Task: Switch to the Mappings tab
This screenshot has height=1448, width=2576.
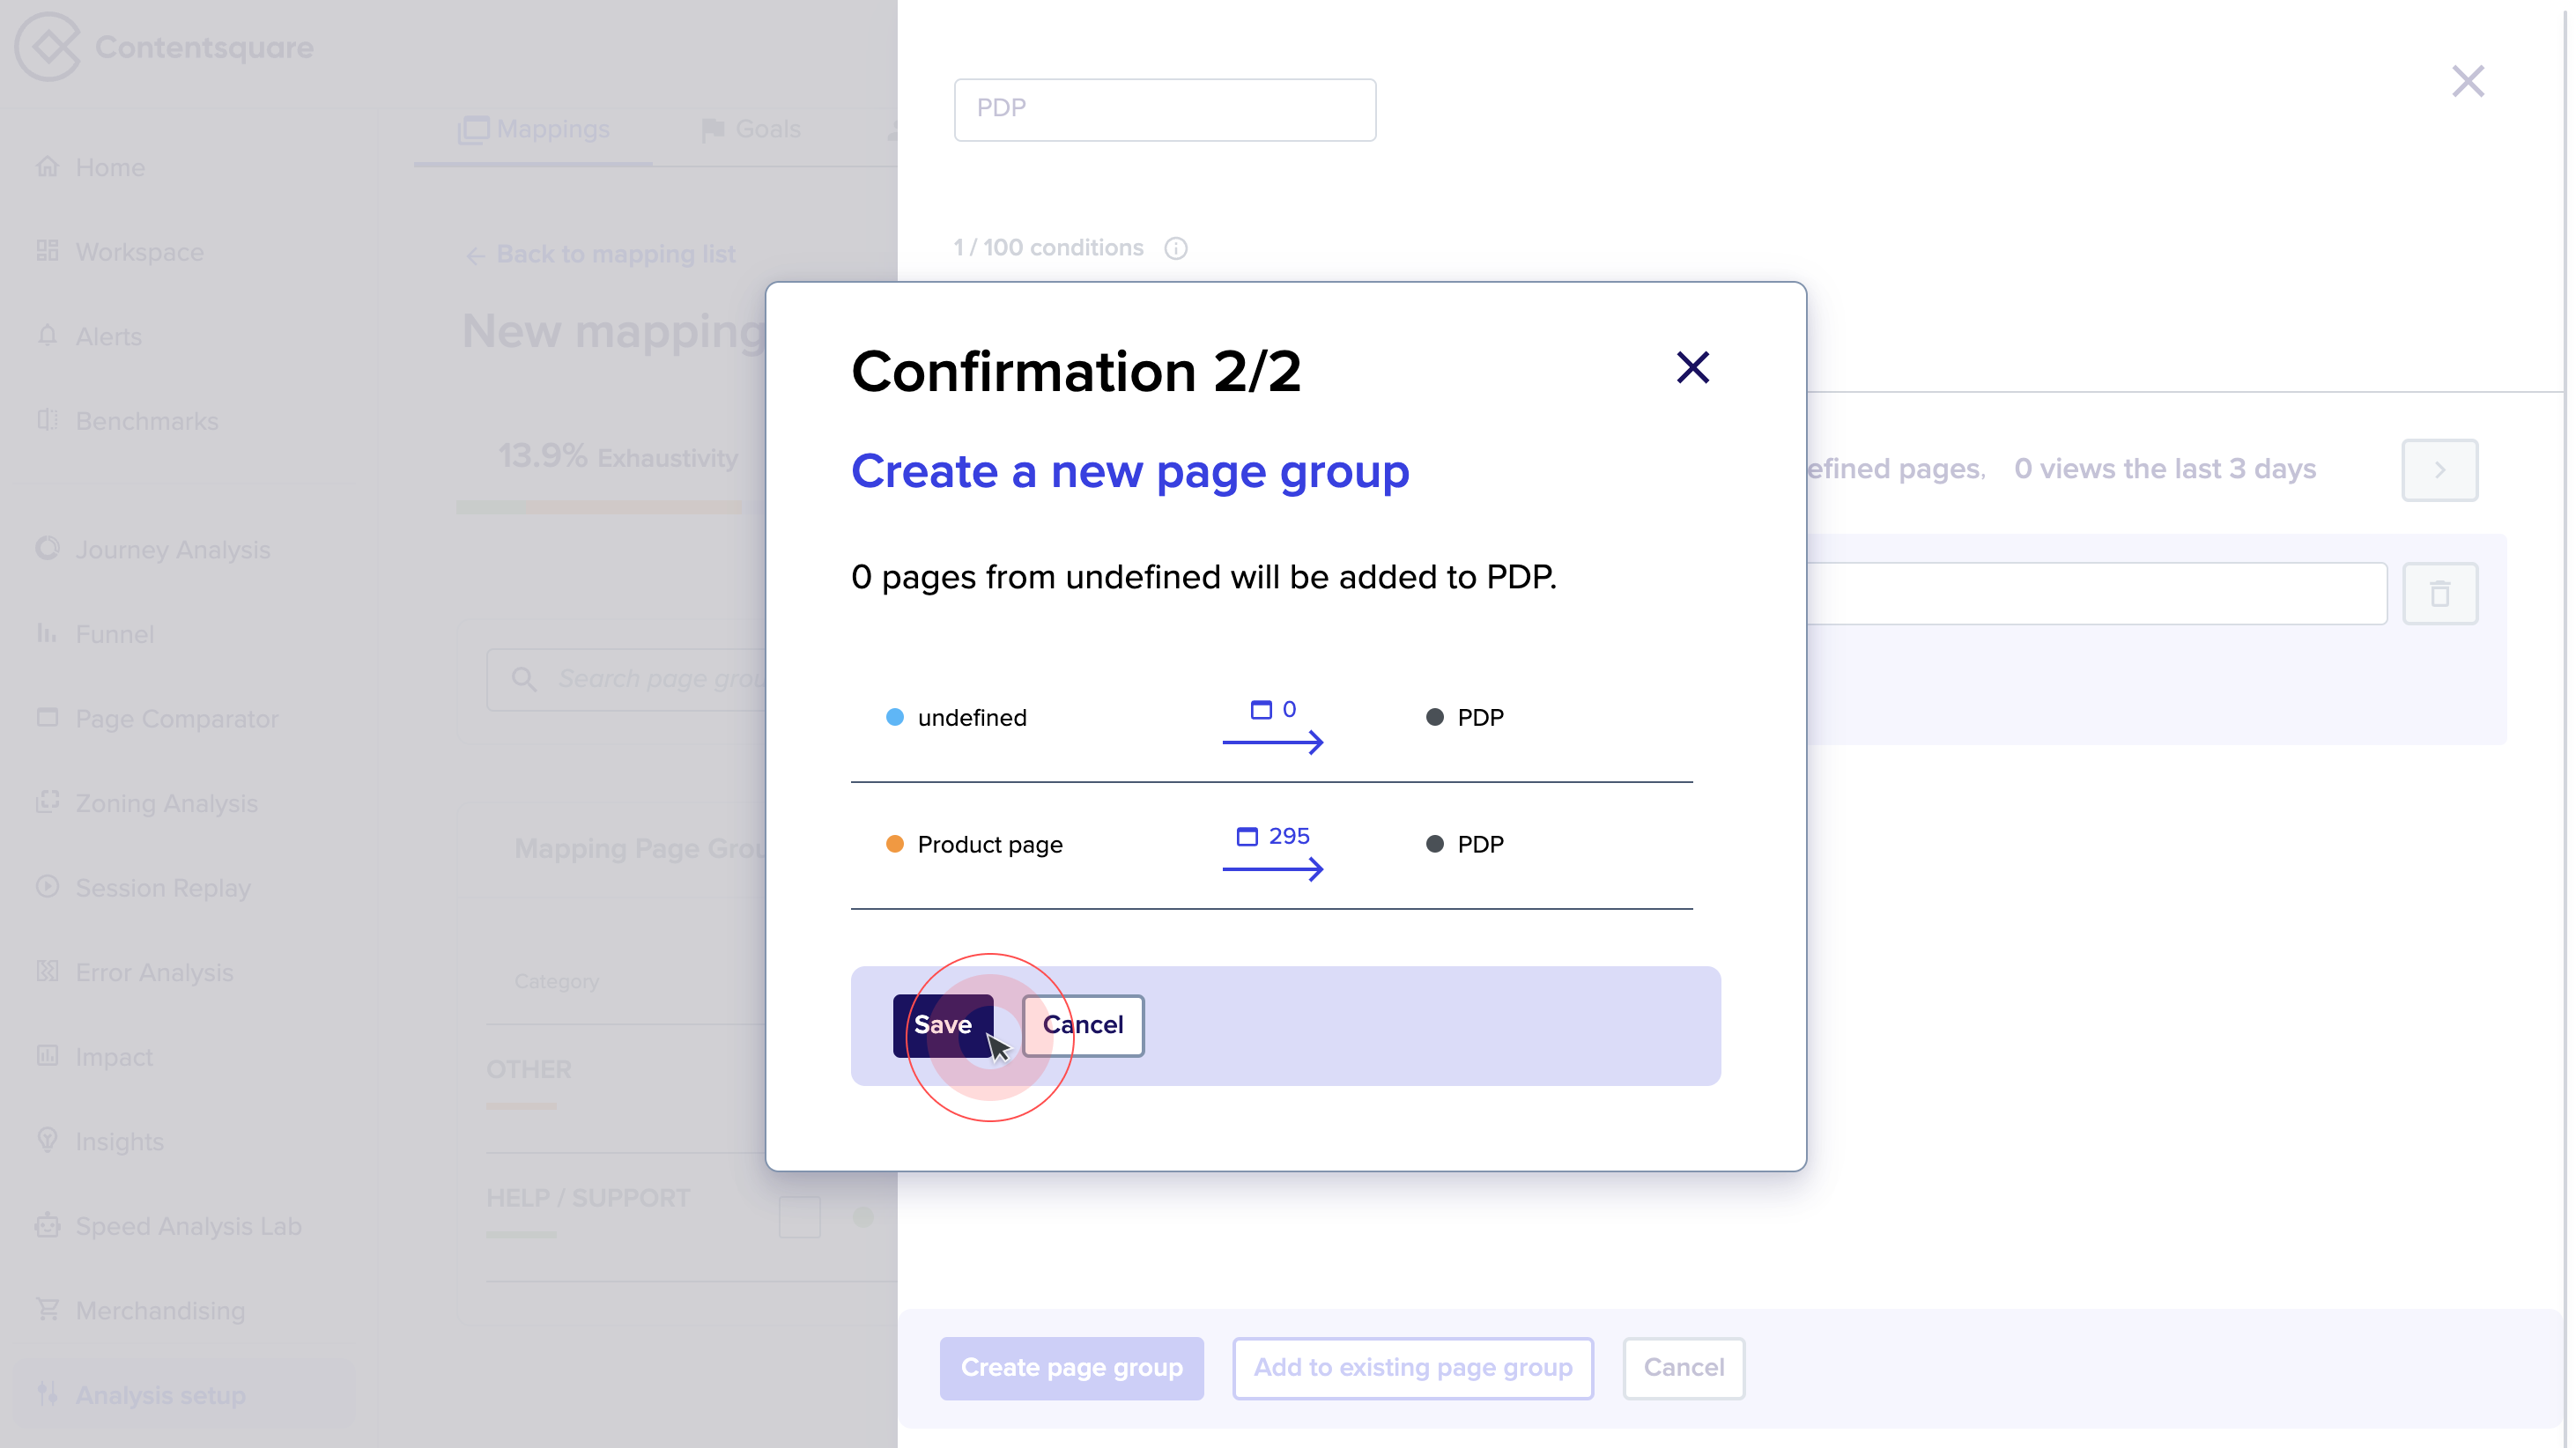Action: (x=533, y=129)
